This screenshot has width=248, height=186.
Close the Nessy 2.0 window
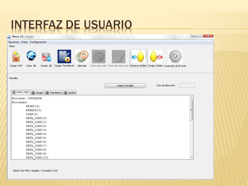point(208,36)
